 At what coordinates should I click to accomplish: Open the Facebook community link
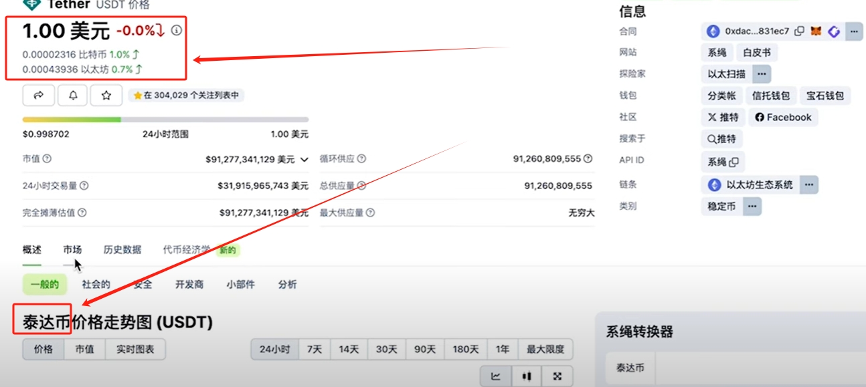(x=783, y=118)
